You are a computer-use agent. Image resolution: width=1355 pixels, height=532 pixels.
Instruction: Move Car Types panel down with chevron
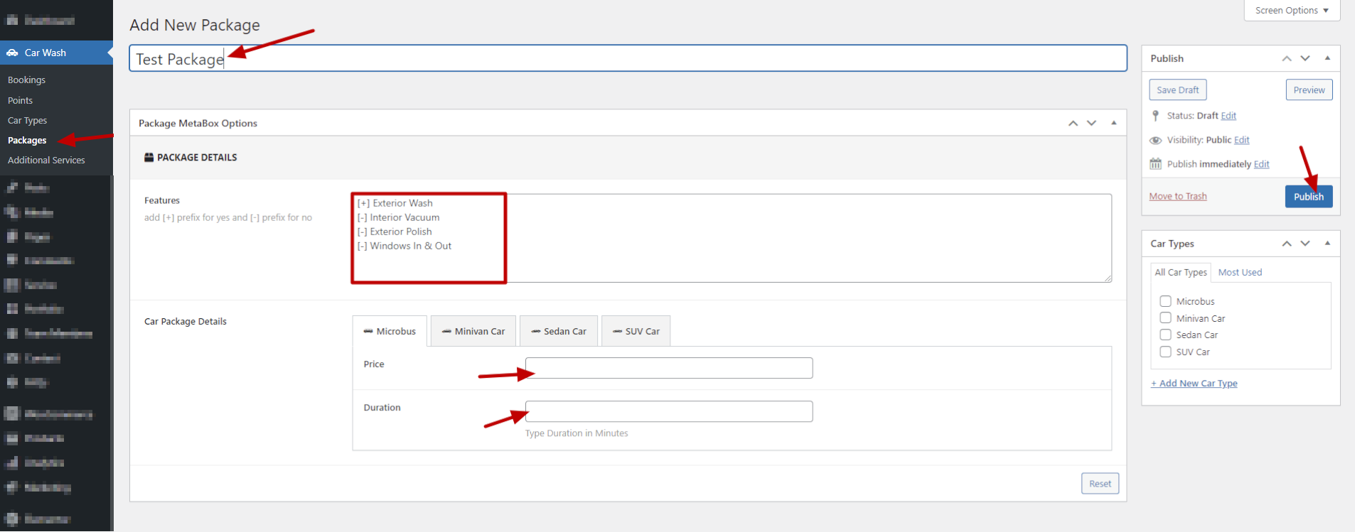1305,244
